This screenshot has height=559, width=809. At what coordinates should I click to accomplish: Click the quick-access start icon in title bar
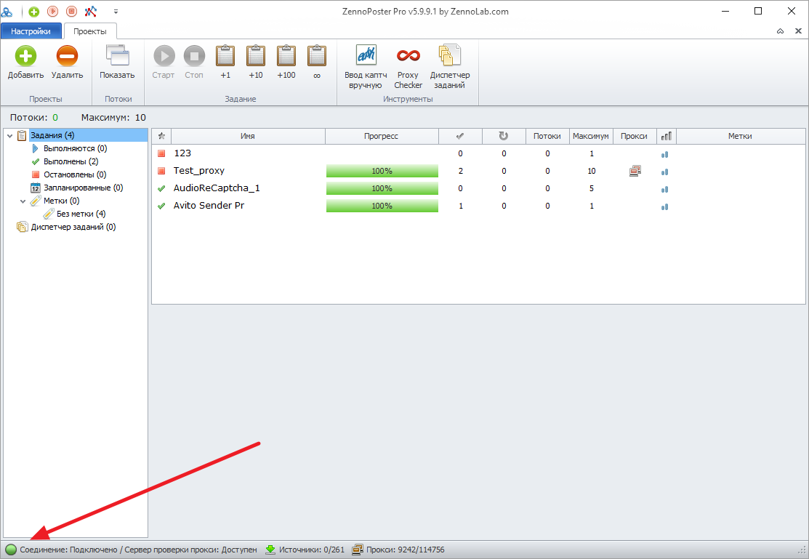52,12
